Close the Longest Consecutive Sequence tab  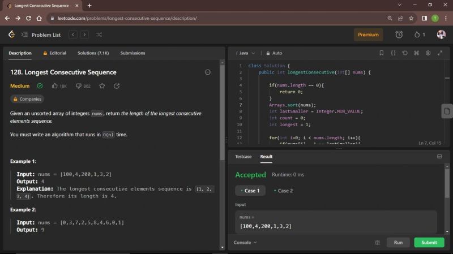click(x=77, y=6)
